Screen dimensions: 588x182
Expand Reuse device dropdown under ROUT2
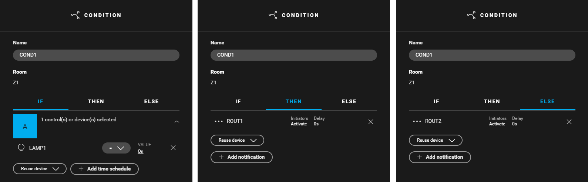pyautogui.click(x=436, y=140)
